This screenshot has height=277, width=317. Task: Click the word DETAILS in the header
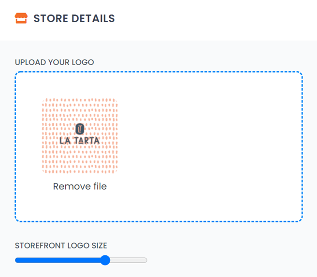point(93,18)
